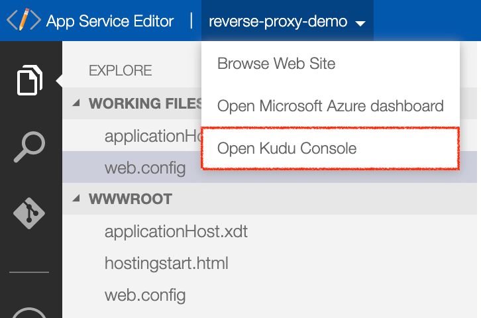Click the App Service Editor title text

[x=110, y=21]
